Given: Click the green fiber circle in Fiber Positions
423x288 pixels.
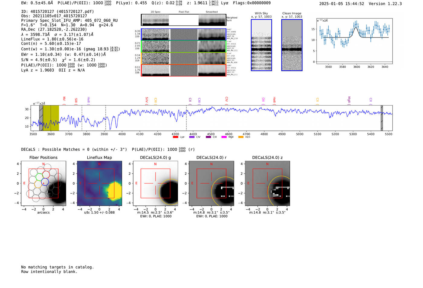Looking at the screenshot, I should pos(39,177).
